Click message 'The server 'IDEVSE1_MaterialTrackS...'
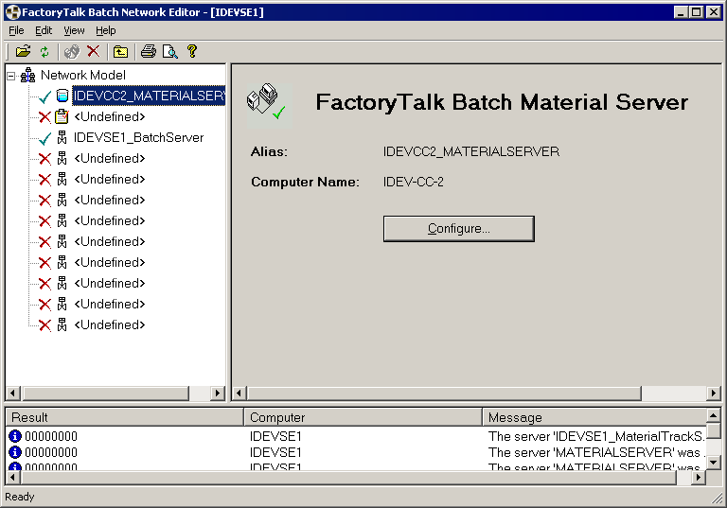Screen dimensions: 727x508 [x=596, y=436]
